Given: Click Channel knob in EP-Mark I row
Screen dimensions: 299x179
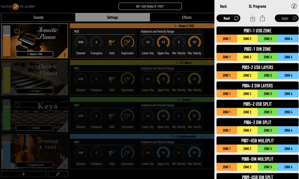Looking at the screenshot, I should (81, 79).
